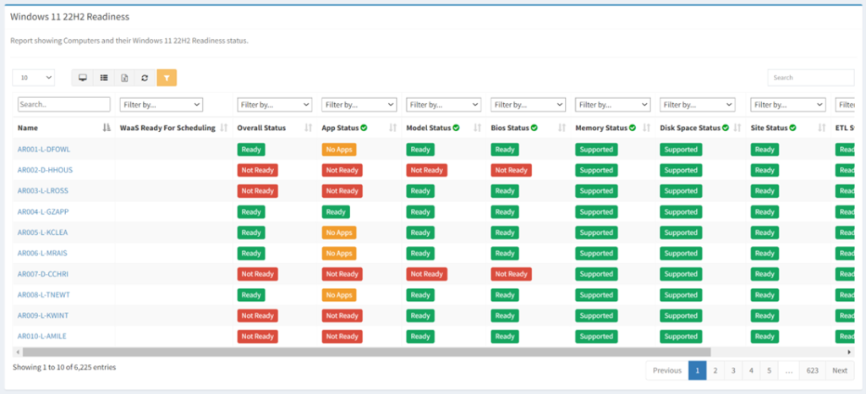
Task: Click the monitor display view icon
Action: tap(82, 78)
